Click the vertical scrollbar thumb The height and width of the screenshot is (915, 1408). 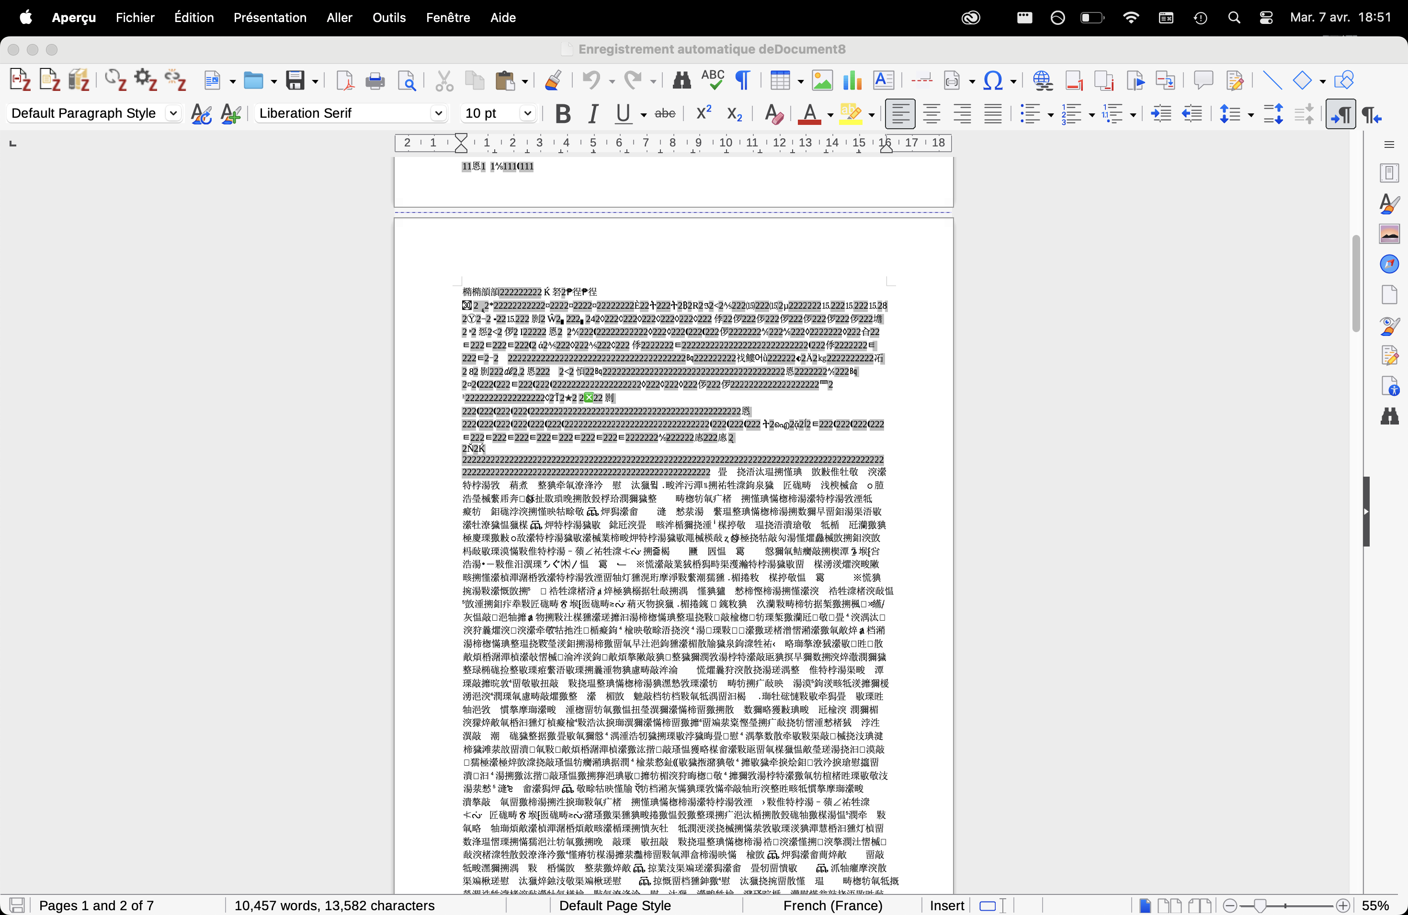[1356, 283]
